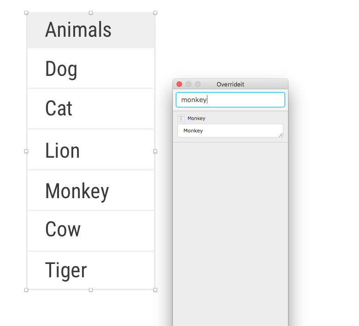Image resolution: width=359 pixels, height=326 pixels.
Task: Close the Overrideit window
Action: coord(179,84)
